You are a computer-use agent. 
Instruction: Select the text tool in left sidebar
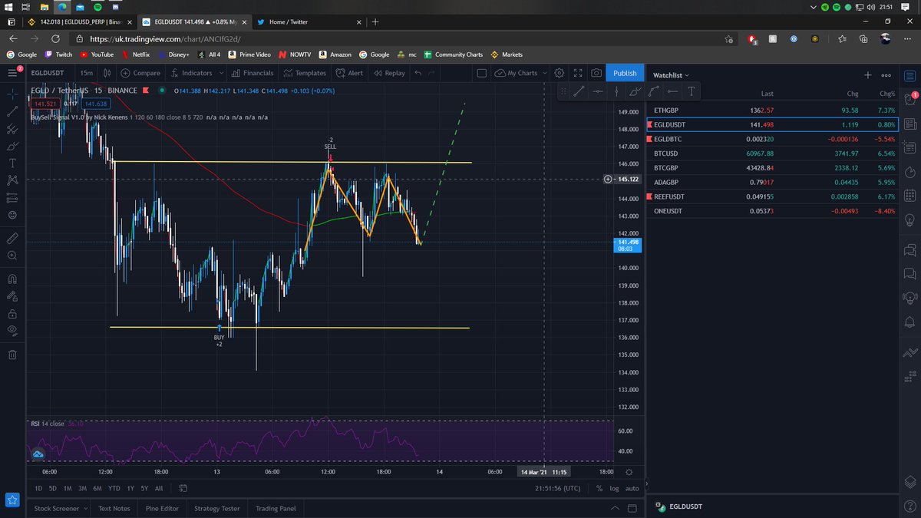12,163
